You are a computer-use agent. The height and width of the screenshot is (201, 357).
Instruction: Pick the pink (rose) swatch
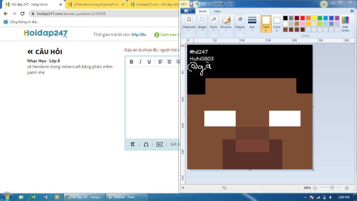303,24
